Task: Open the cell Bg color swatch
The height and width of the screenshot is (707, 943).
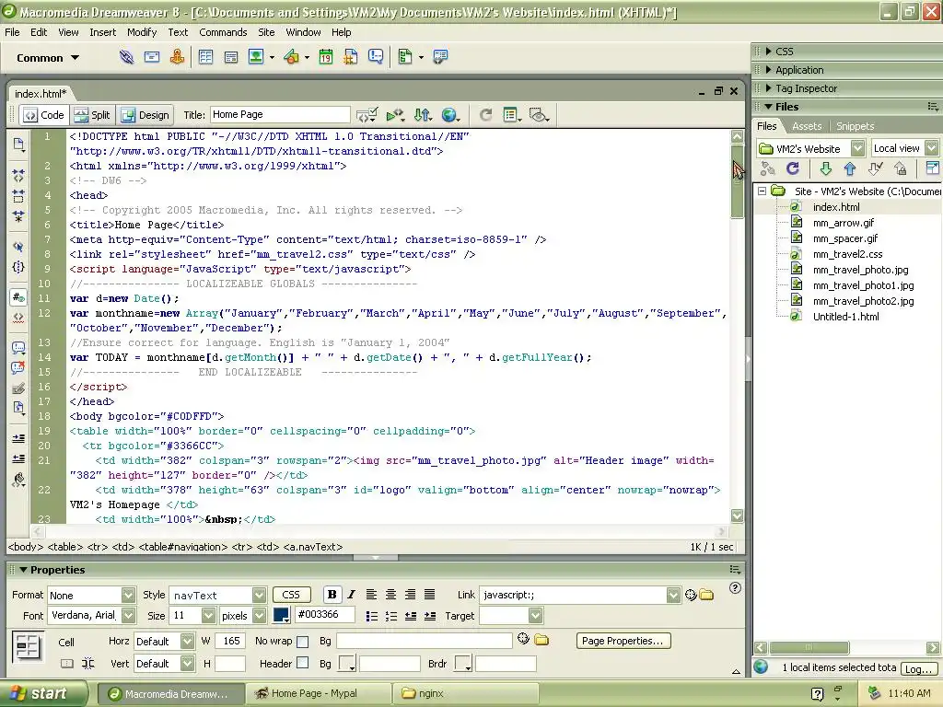Action: pos(347,664)
